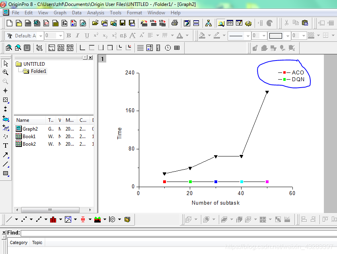Viewport: 337px width, 254px height.
Task: Select the Pointer tool
Action: pyautogui.click(x=6, y=63)
